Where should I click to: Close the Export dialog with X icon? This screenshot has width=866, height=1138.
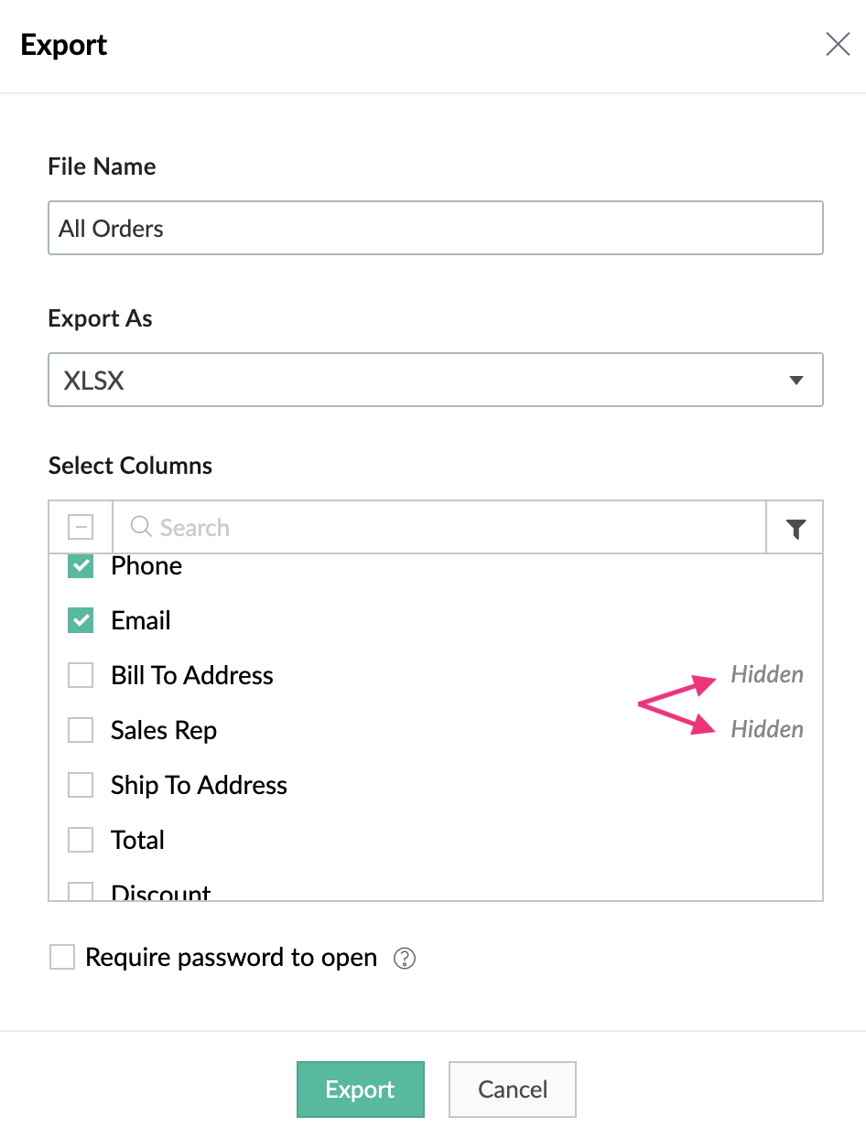838,44
